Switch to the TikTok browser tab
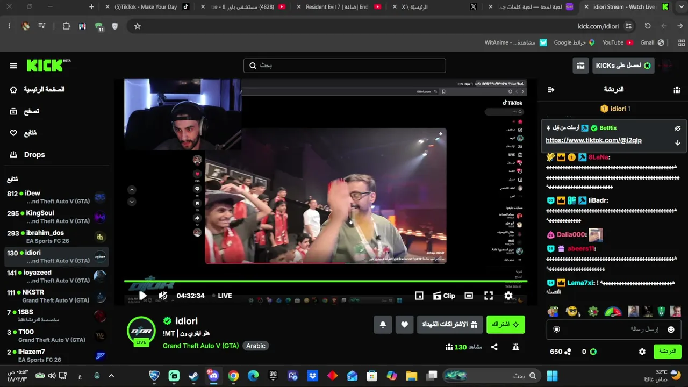This screenshot has width=688, height=387. [147, 7]
